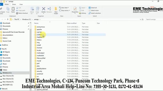Click Invert selection in ribbon
The width and height of the screenshot is (163, 91).
click(95, 13)
